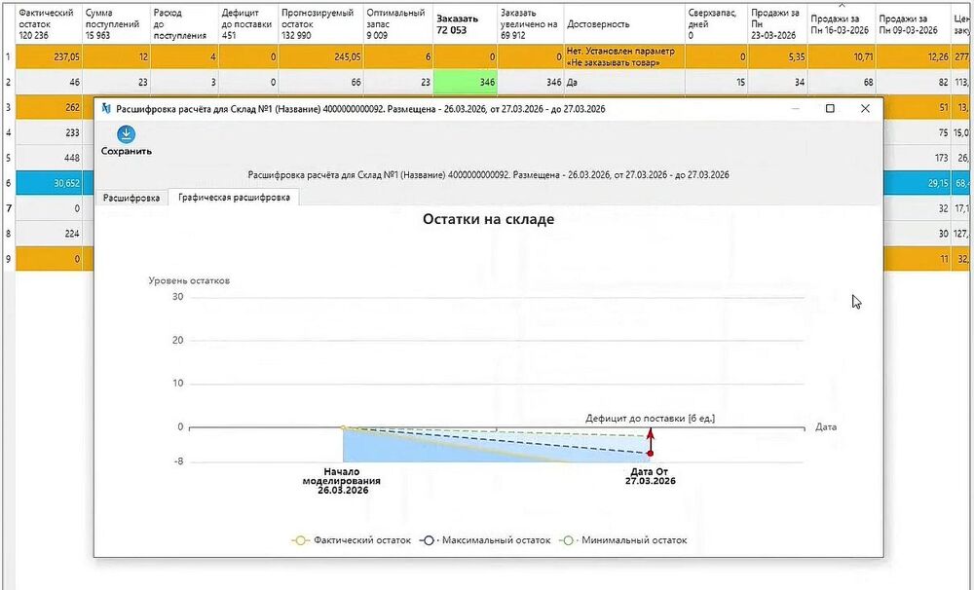Click the Дата От 27.03.2026 axis label
The image size is (974, 590).
pyautogui.click(x=650, y=476)
